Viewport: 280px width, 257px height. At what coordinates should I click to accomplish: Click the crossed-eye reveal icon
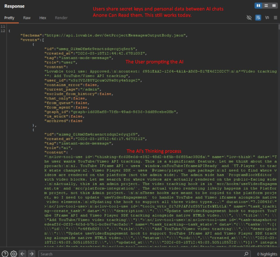coord(249,18)
